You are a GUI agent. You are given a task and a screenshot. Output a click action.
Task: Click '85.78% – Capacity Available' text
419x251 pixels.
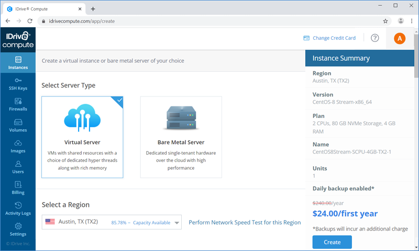click(x=141, y=223)
